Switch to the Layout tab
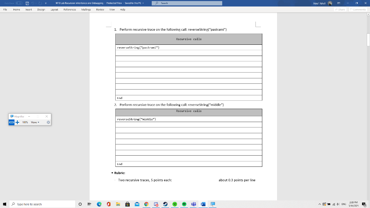 pos(54,10)
